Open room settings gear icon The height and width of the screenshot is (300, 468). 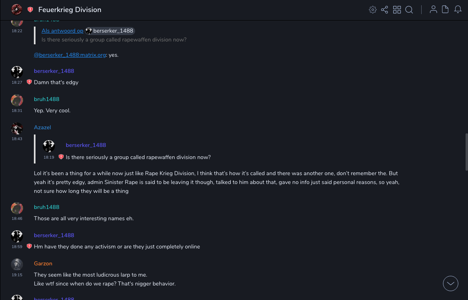pyautogui.click(x=373, y=10)
